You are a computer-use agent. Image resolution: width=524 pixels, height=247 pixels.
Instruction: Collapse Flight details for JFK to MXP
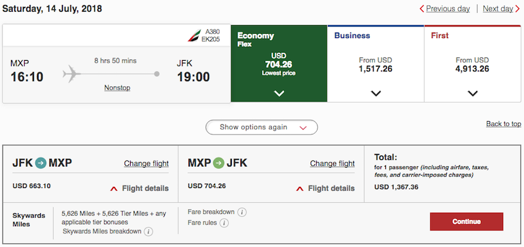(x=139, y=189)
